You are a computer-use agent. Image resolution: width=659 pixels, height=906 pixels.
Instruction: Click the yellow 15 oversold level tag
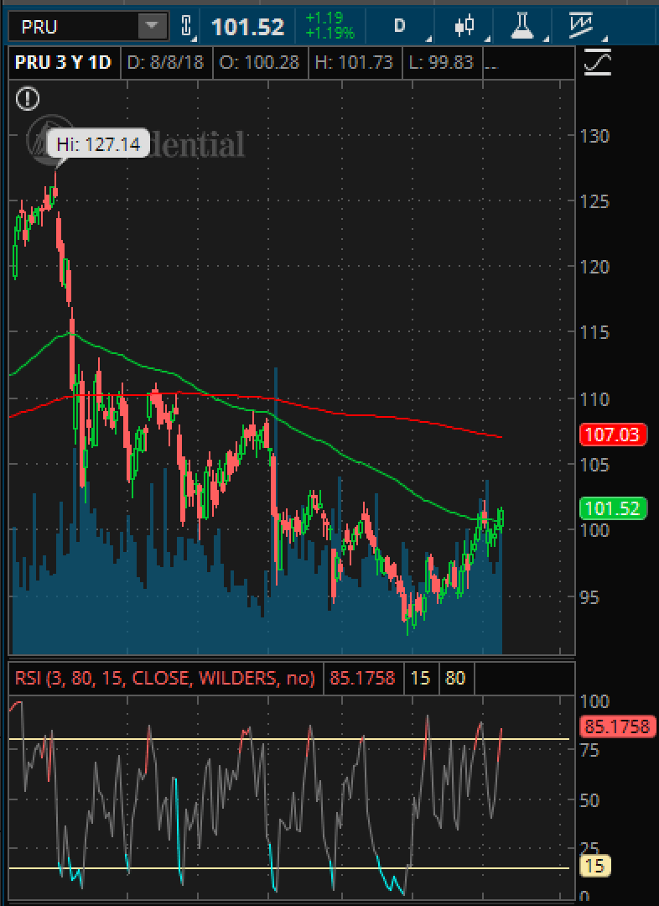(x=595, y=867)
